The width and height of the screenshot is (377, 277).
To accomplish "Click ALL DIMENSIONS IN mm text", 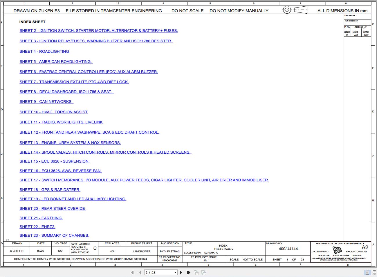I will click(342, 11).
